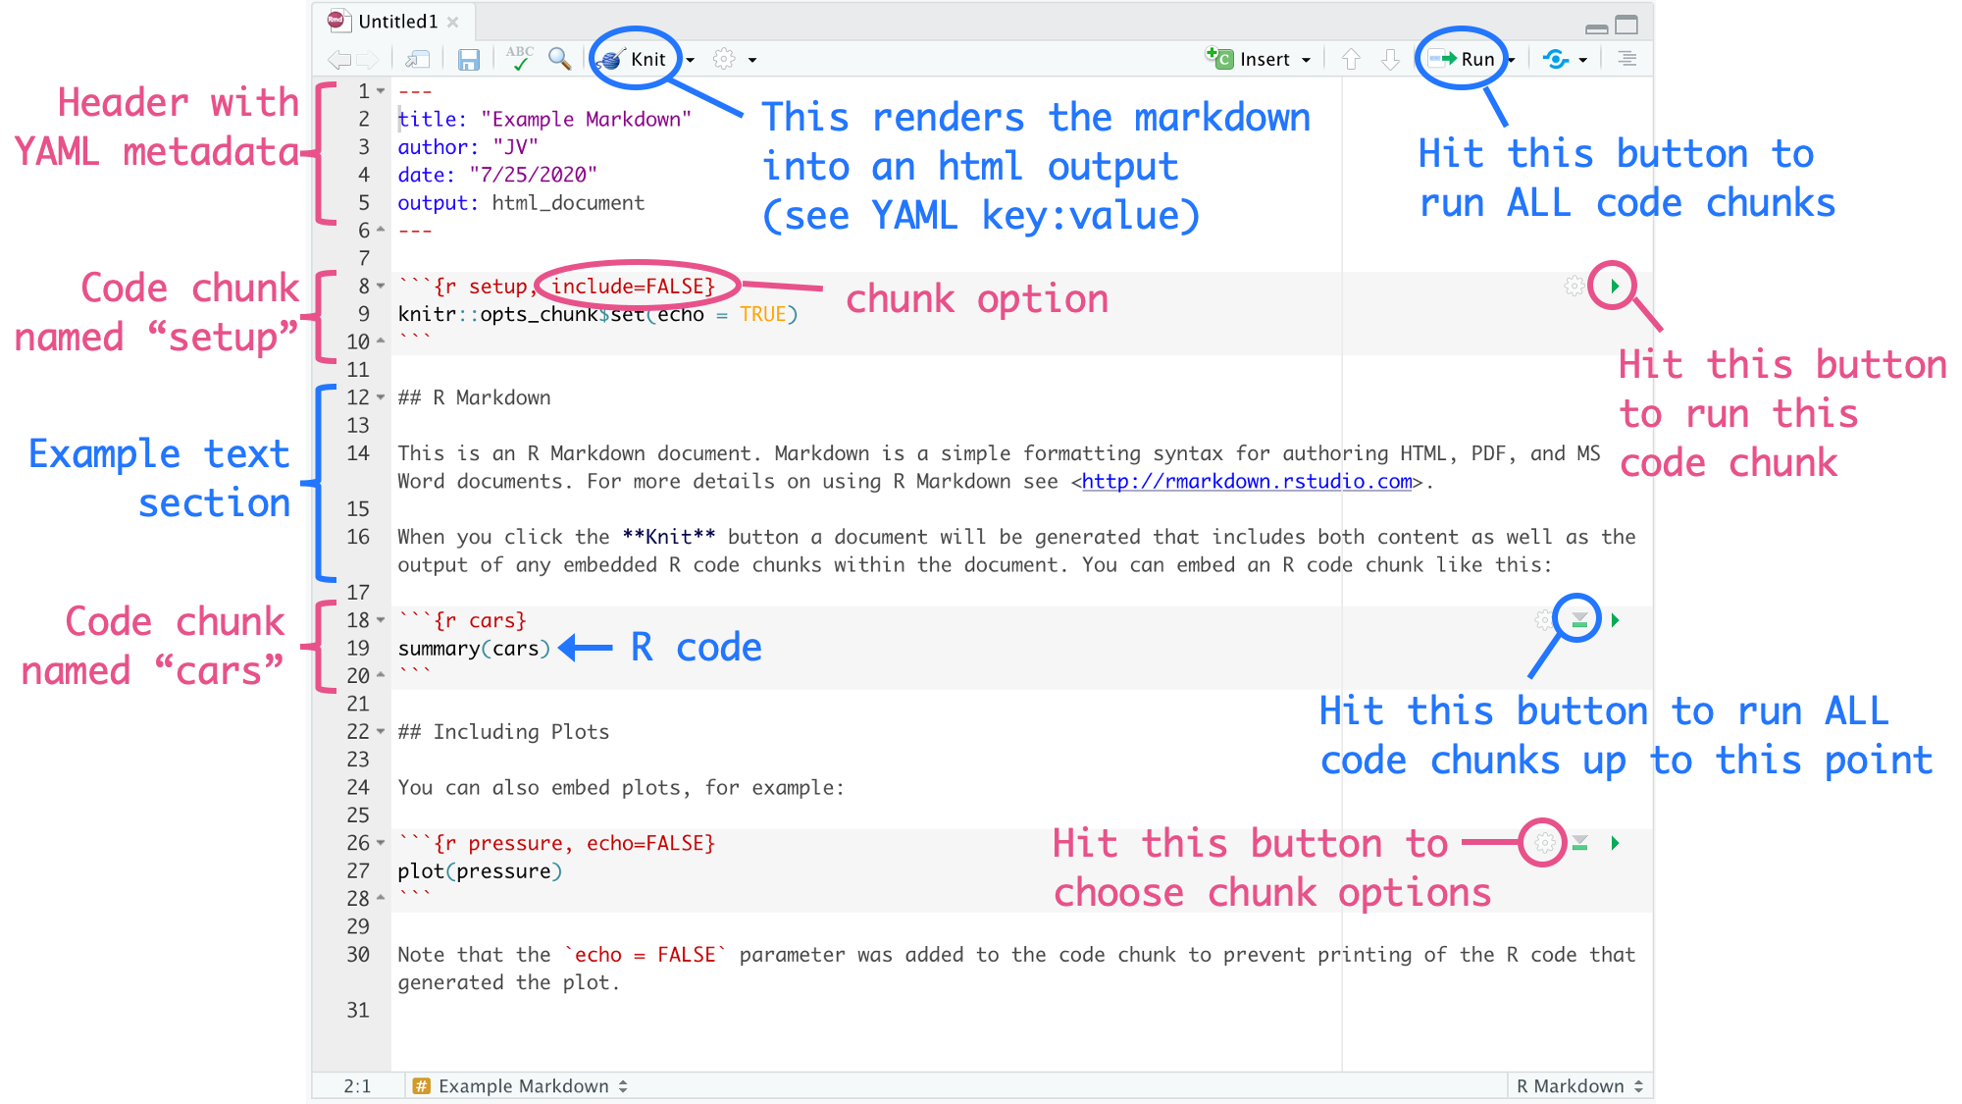Open the Insert dropdown arrow
Image resolution: width=1962 pixels, height=1104 pixels.
1306,60
